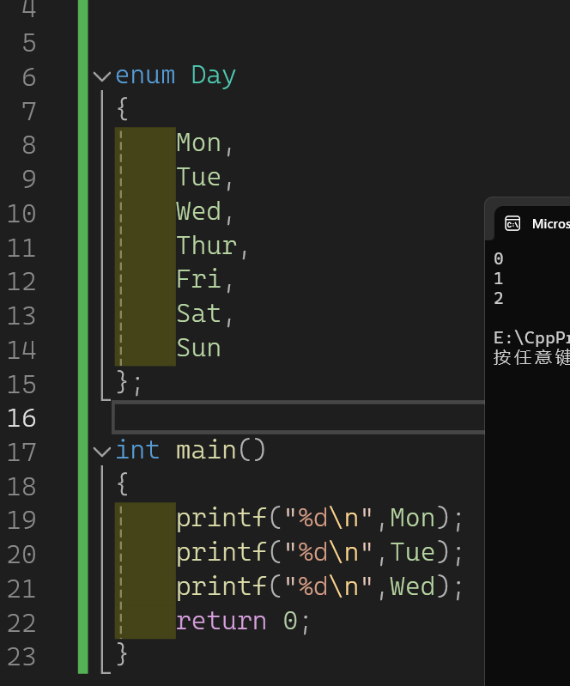Click console output value 1
The height and width of the screenshot is (686, 570).
(499, 279)
